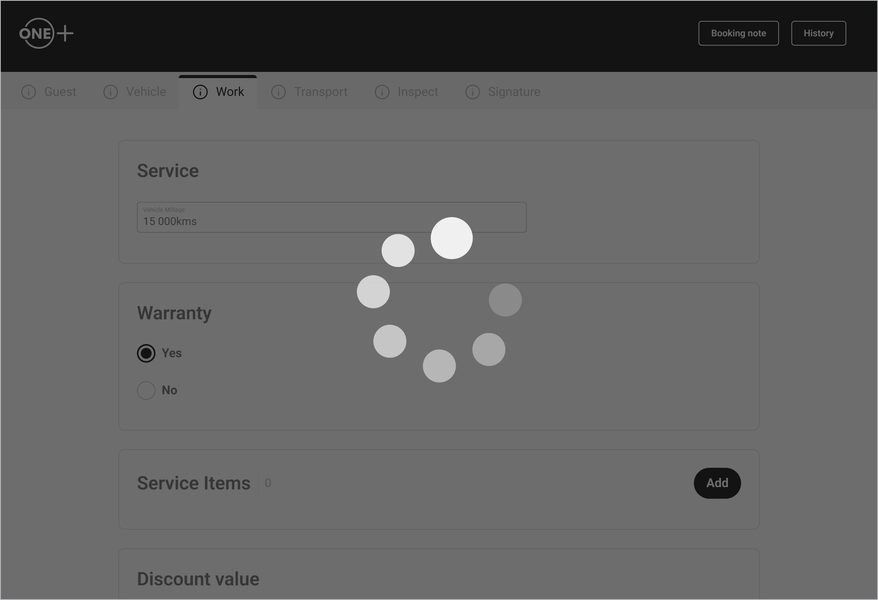Click the loading spinner overlay

(x=439, y=300)
